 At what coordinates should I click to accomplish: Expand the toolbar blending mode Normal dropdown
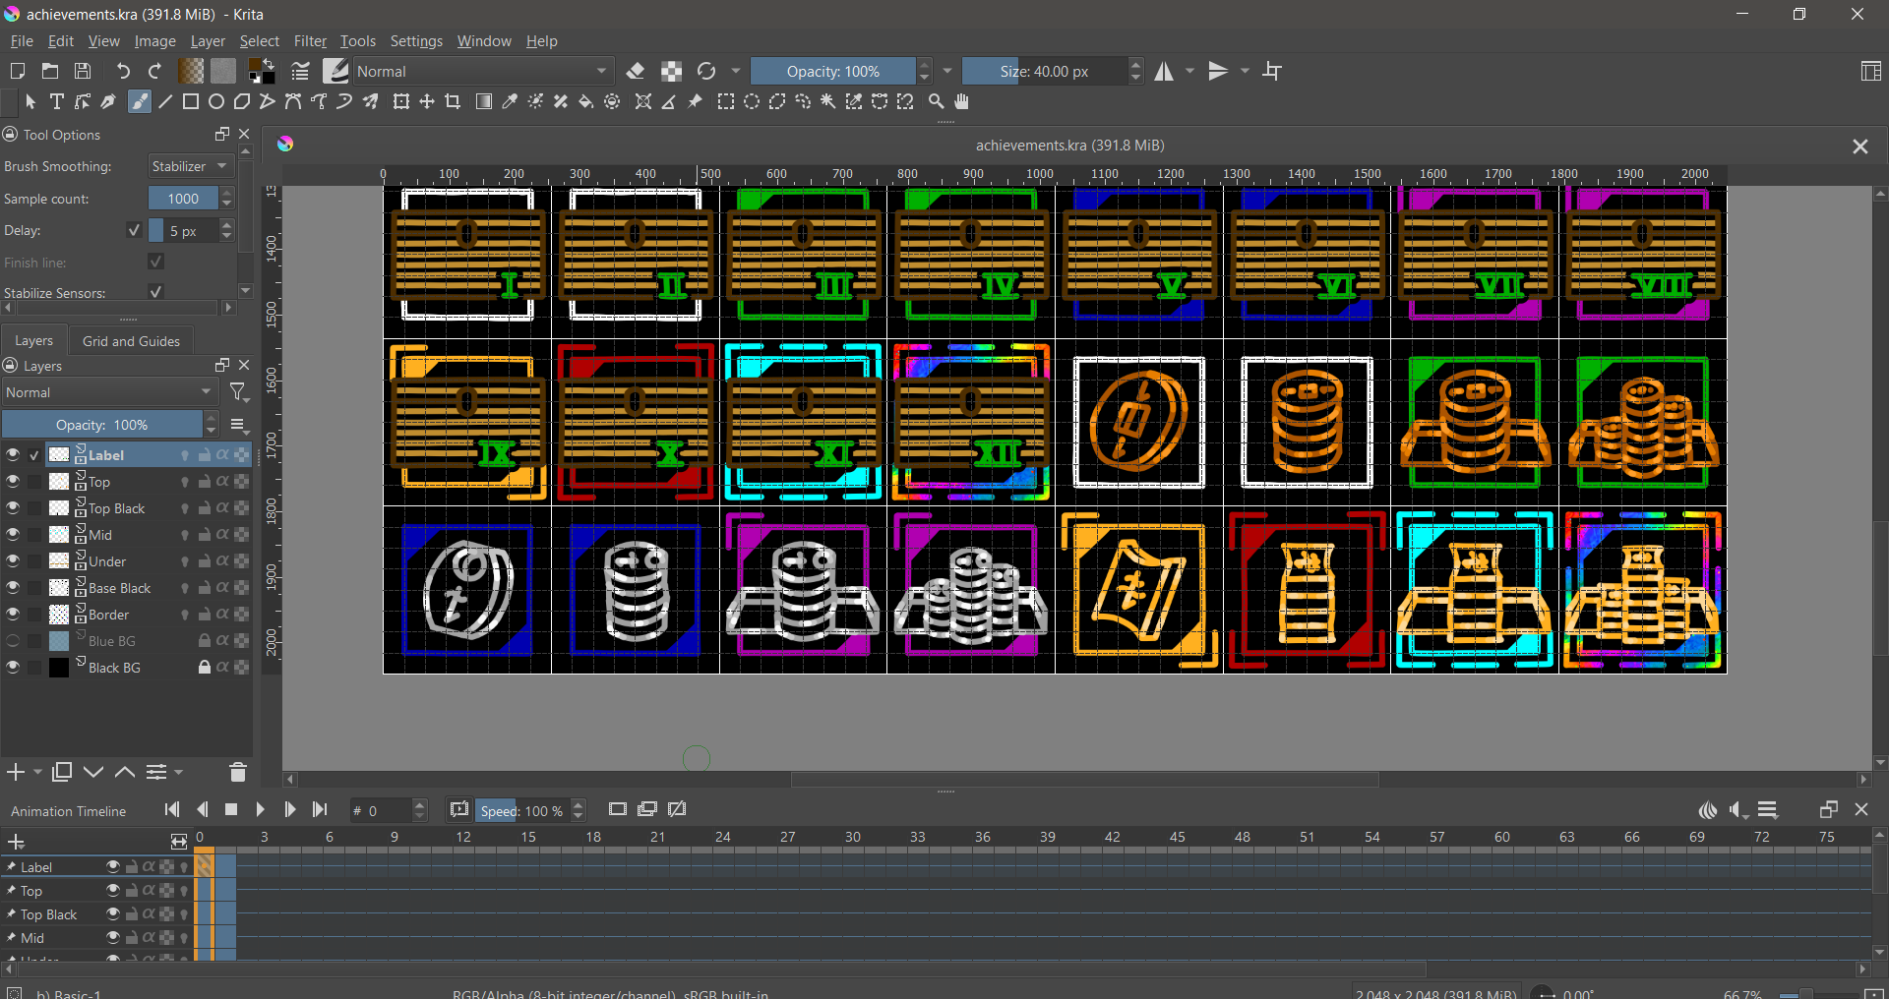482,71
